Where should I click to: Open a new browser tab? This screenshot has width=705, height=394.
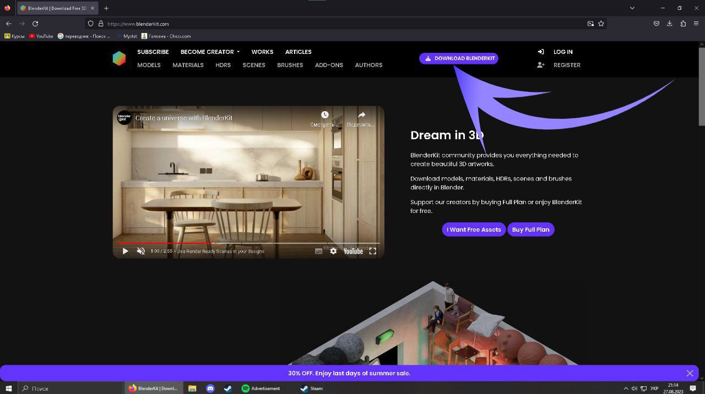tap(106, 8)
